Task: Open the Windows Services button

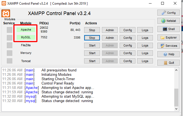Action: 169,46
